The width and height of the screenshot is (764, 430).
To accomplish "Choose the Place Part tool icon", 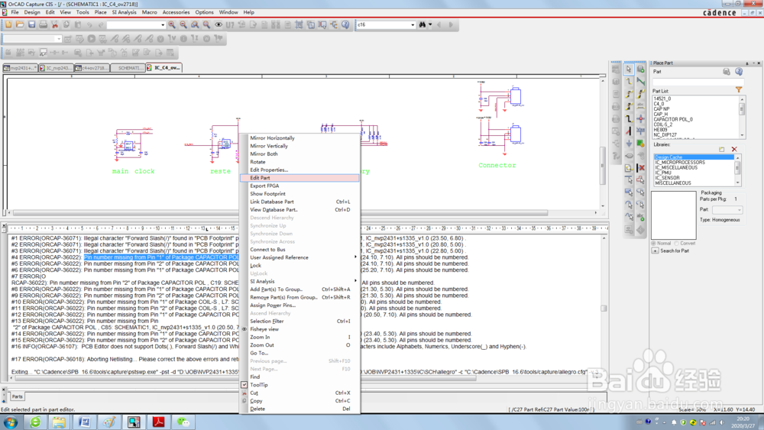I will [641, 69].
